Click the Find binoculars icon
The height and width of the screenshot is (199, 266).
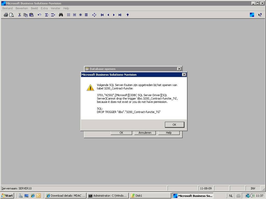(x=61, y=15)
